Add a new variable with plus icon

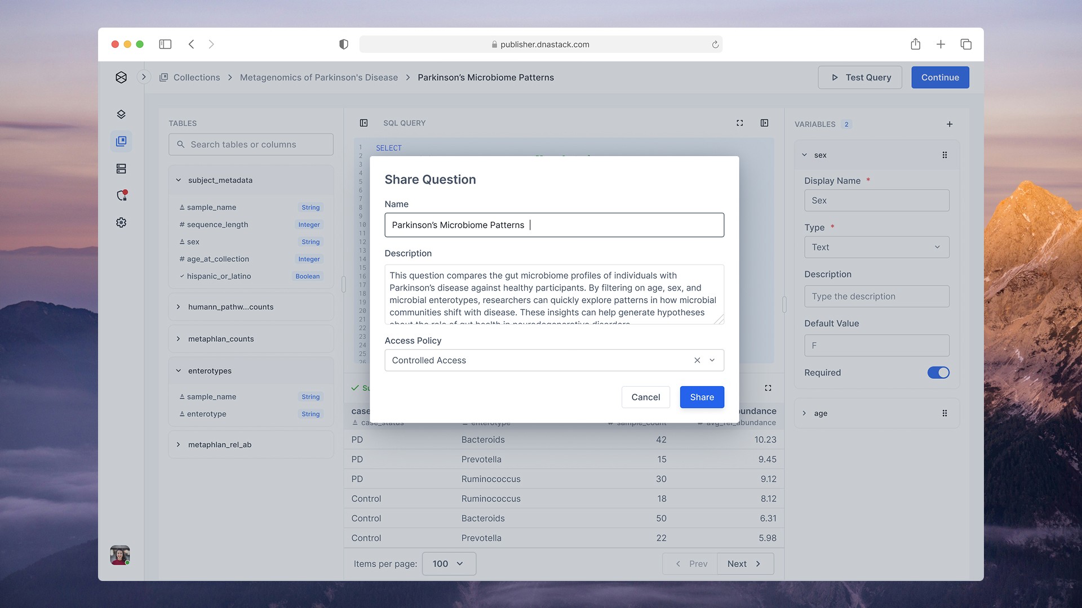point(950,124)
